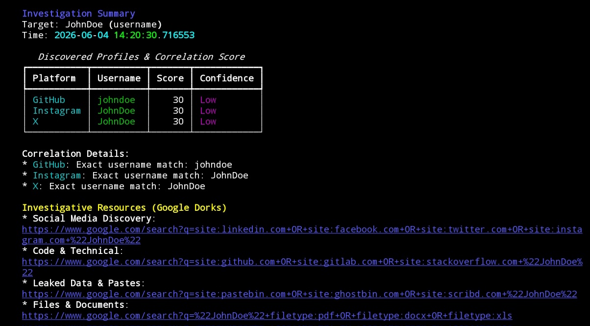The width and height of the screenshot is (590, 326).
Task: Select the Instagram cell in the Platform column
Action: [57, 111]
